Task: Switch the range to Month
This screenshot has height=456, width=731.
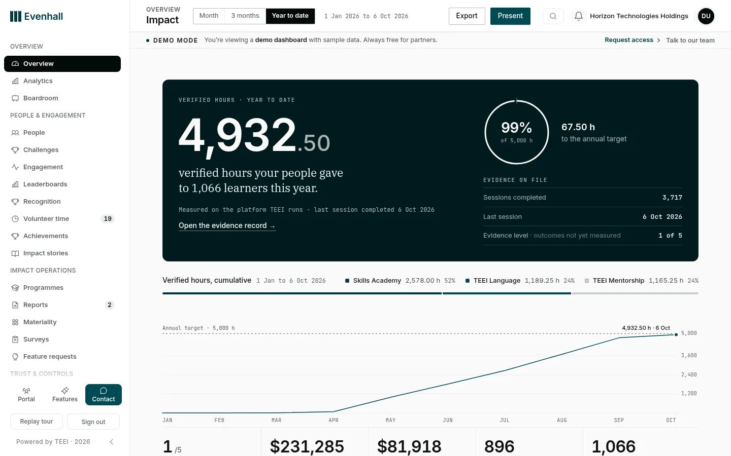Action: (x=209, y=16)
